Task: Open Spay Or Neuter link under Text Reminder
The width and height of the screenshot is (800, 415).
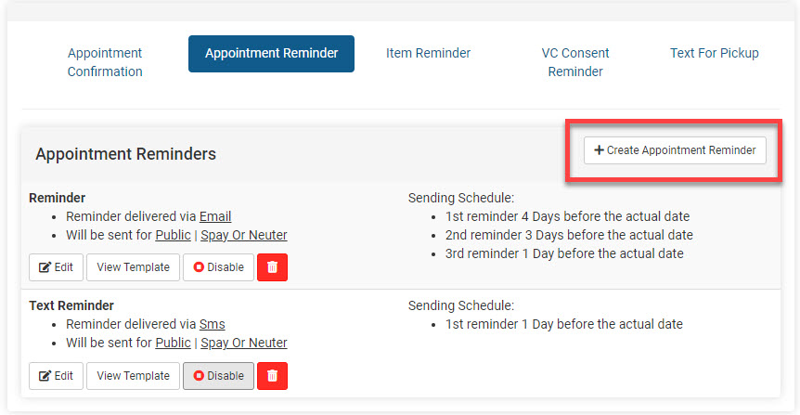Action: (x=244, y=344)
